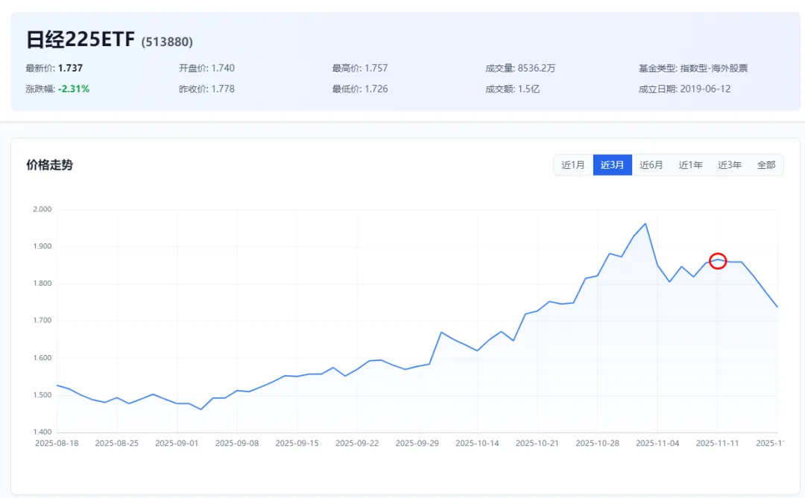This screenshot has height=498, width=805.
Task: Select the 近3月 time range tab
Action: click(x=612, y=165)
